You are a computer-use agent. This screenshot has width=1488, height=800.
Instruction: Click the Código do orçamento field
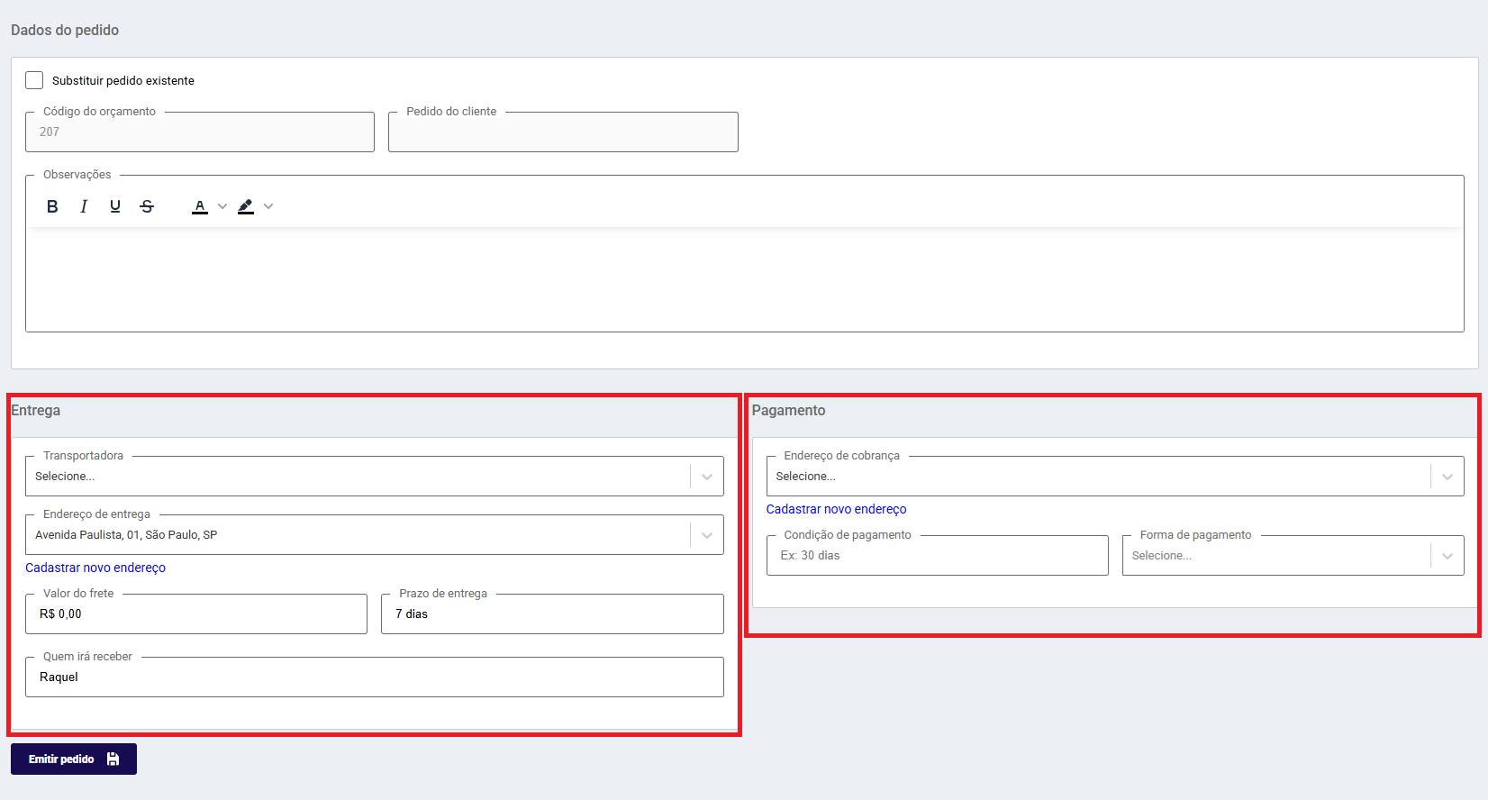200,132
